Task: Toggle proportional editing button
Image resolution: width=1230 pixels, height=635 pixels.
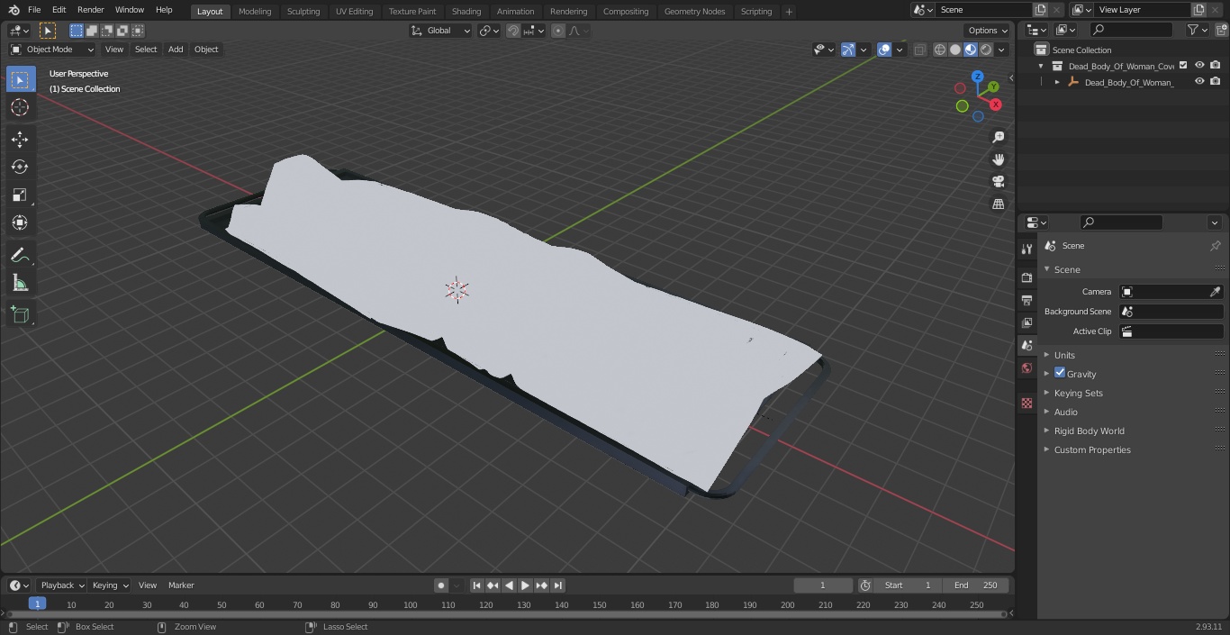Action: click(x=558, y=31)
